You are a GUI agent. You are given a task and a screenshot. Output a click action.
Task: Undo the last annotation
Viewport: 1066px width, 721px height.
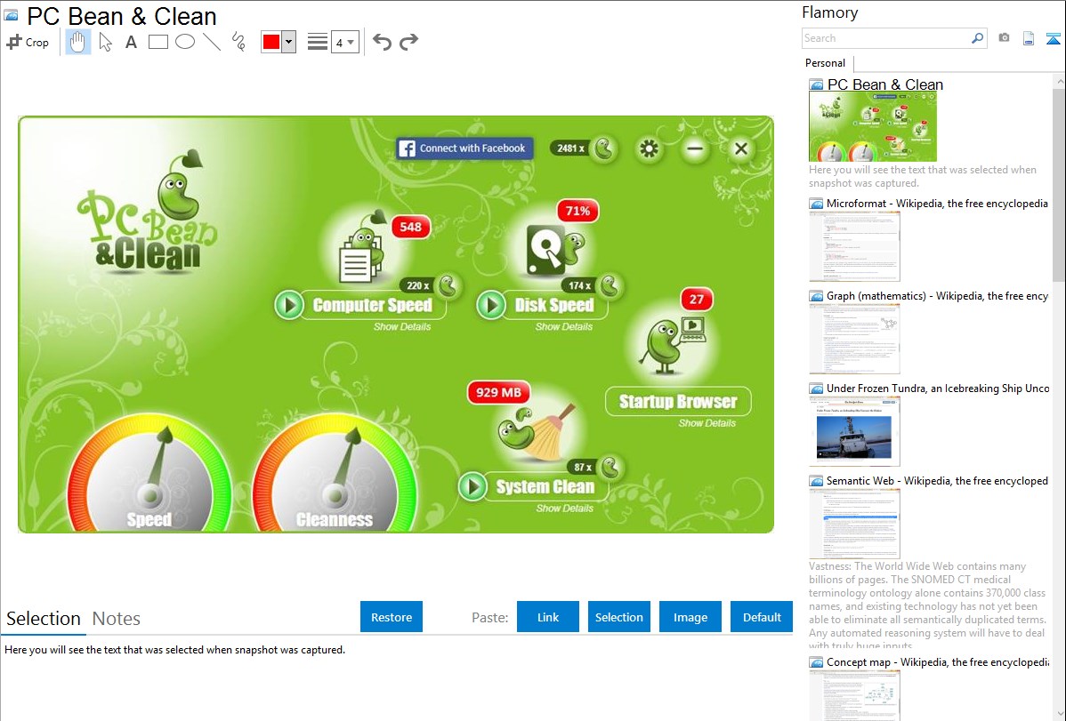coord(382,42)
